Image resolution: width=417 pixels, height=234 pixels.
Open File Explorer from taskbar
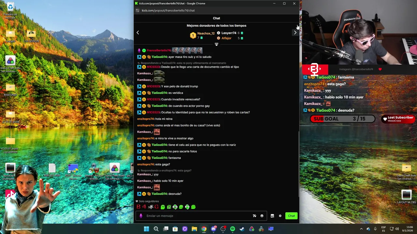coord(194,229)
